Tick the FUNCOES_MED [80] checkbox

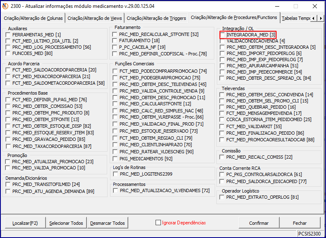tap(8, 53)
